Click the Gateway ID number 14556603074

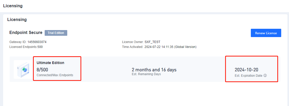37,42
